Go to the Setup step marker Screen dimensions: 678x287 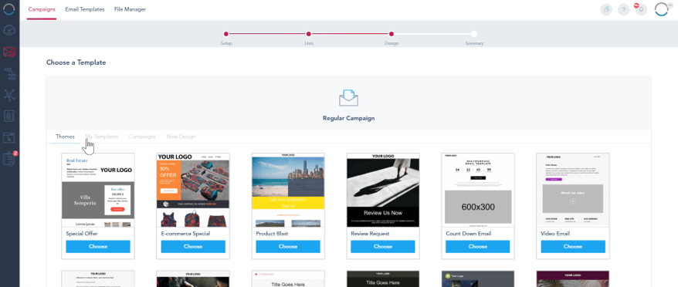click(226, 34)
